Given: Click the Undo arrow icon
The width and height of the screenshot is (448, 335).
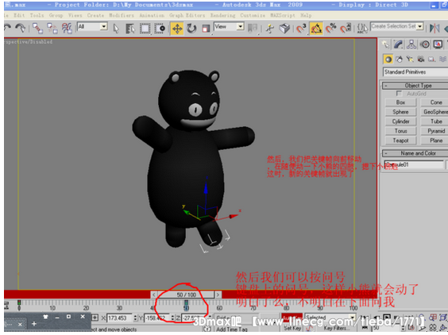Looking at the screenshot, I should pyautogui.click(x=8, y=28).
